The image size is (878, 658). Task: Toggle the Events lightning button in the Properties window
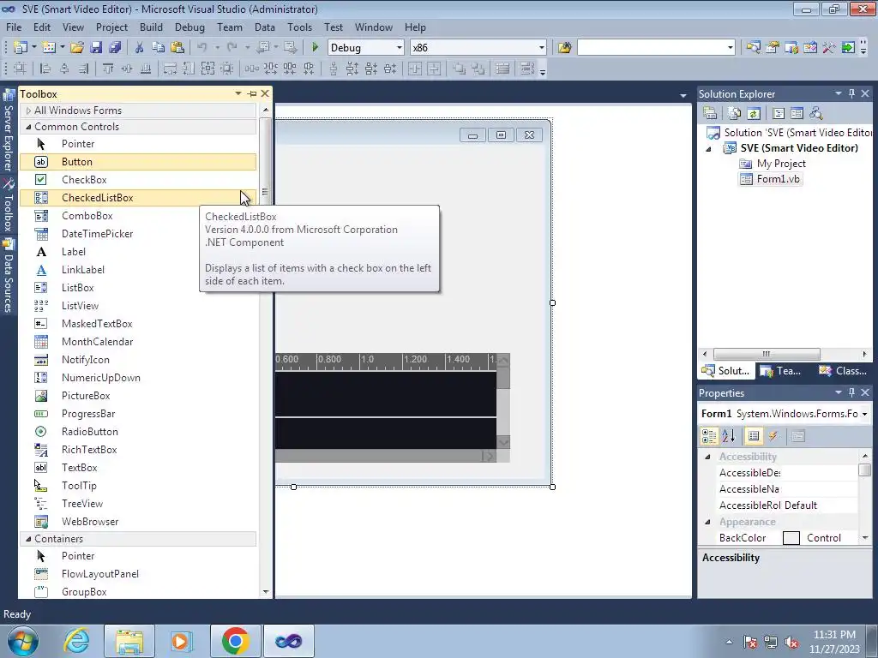coord(773,436)
